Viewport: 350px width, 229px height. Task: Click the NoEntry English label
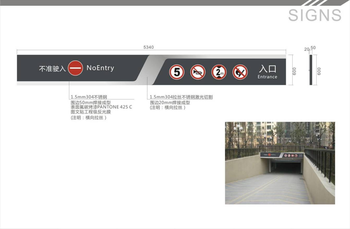coord(100,68)
